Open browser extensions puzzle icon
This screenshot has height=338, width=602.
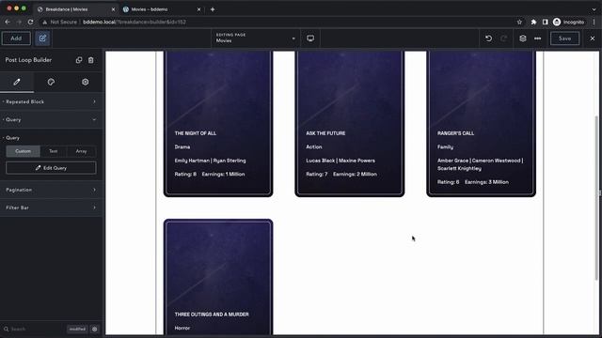tap(533, 23)
